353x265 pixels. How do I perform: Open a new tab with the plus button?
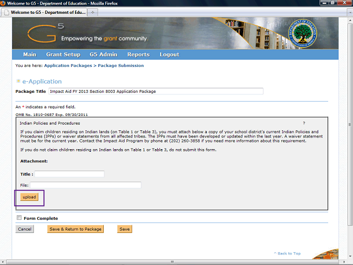pos(93,12)
